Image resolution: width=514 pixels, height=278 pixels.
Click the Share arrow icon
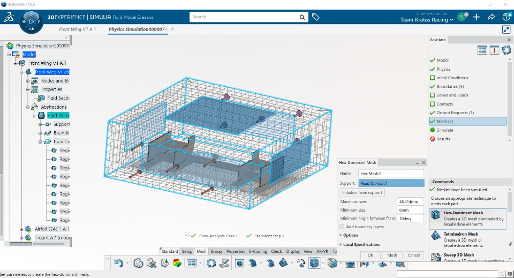[x=491, y=17]
